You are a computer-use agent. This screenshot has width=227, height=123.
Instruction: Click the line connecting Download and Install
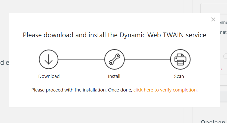(x=81, y=59)
